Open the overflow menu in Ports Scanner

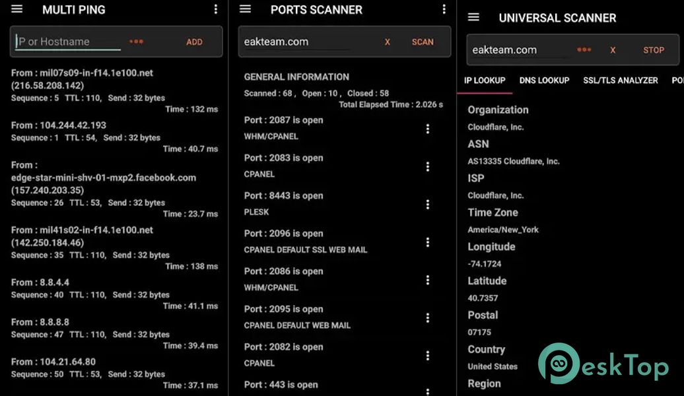click(x=444, y=9)
